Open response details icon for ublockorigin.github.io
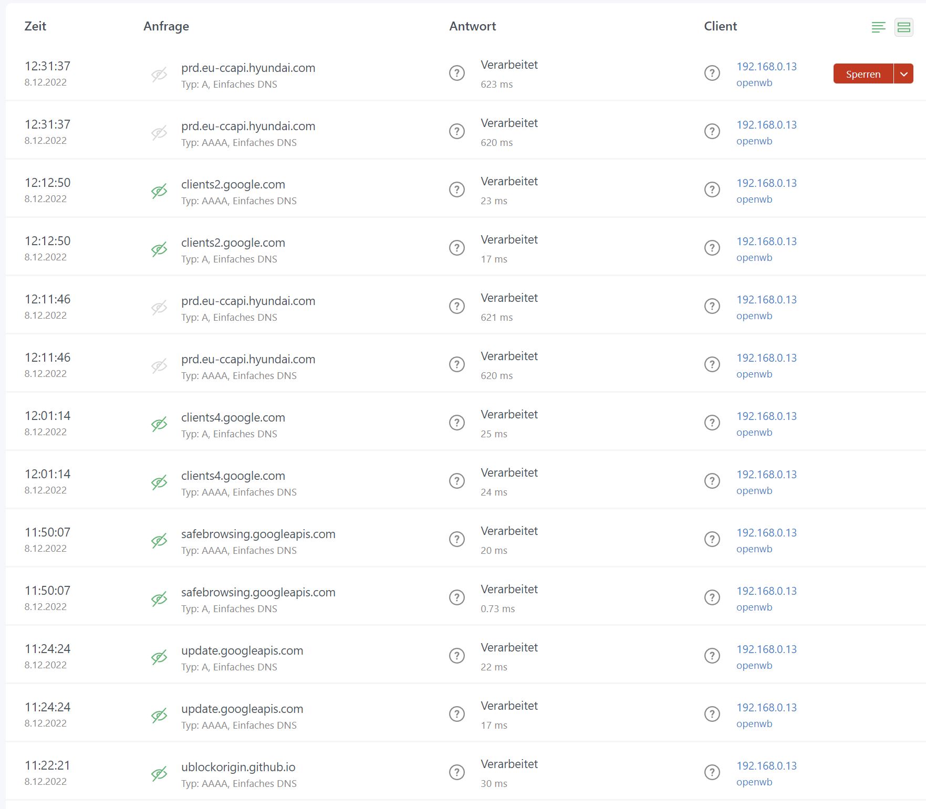926x809 pixels. (x=457, y=772)
